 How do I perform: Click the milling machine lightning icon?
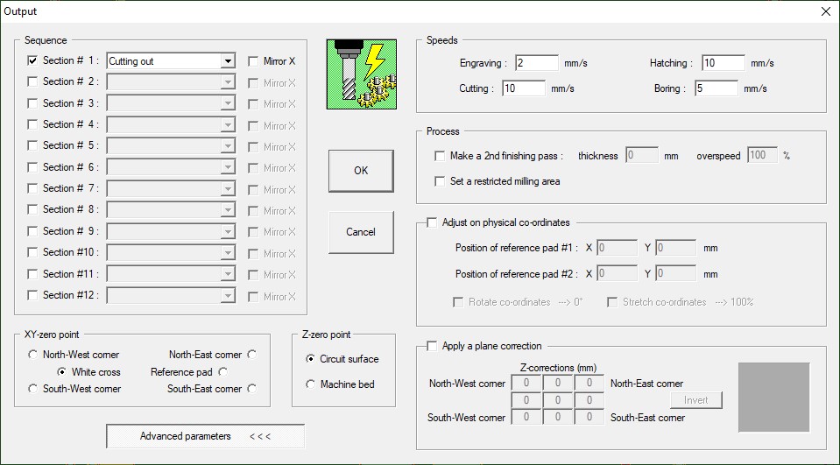(x=361, y=74)
